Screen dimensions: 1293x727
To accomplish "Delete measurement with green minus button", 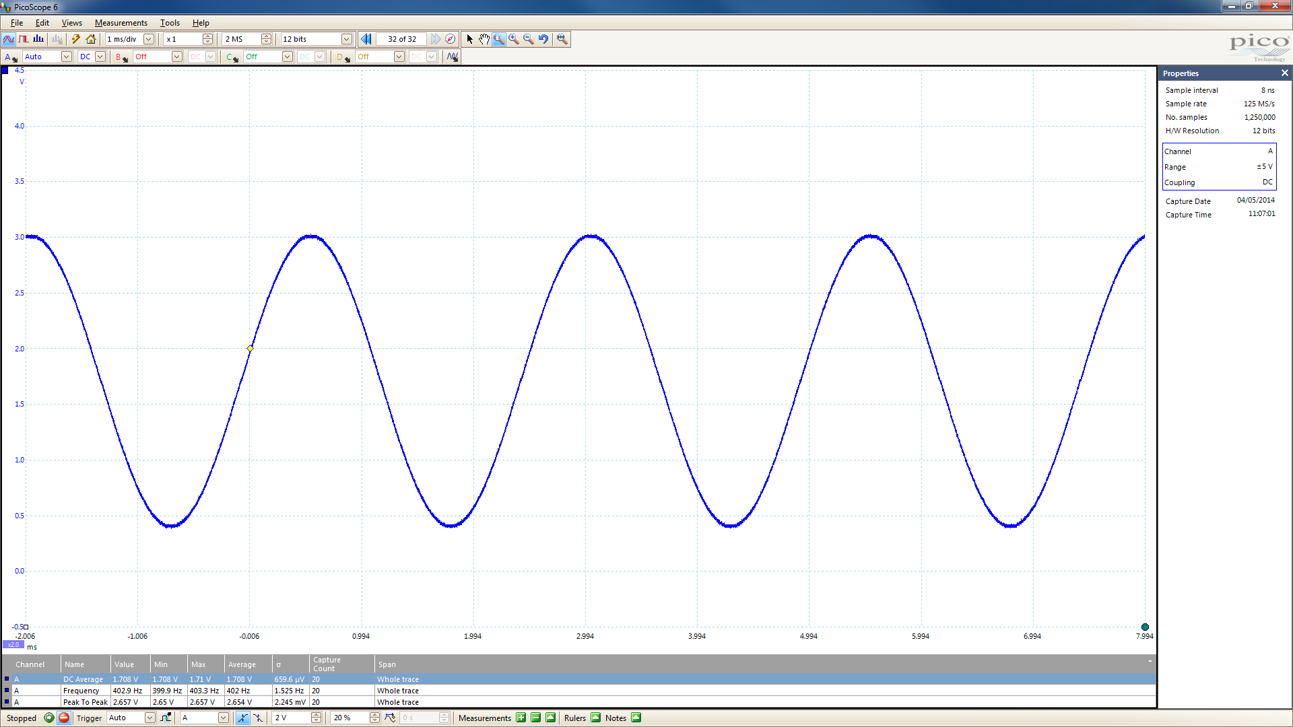I will coord(536,718).
